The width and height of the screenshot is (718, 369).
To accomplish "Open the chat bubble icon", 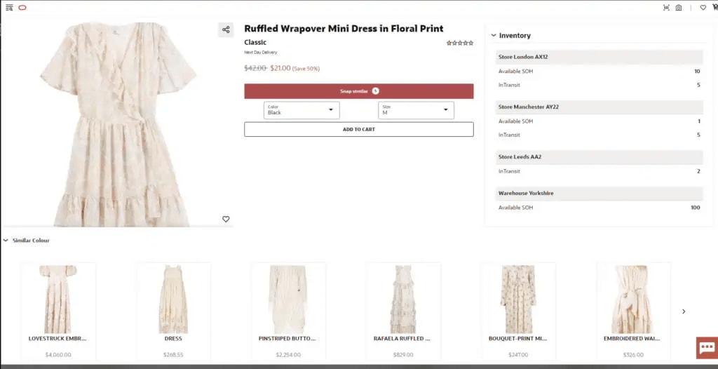I will click(706, 348).
